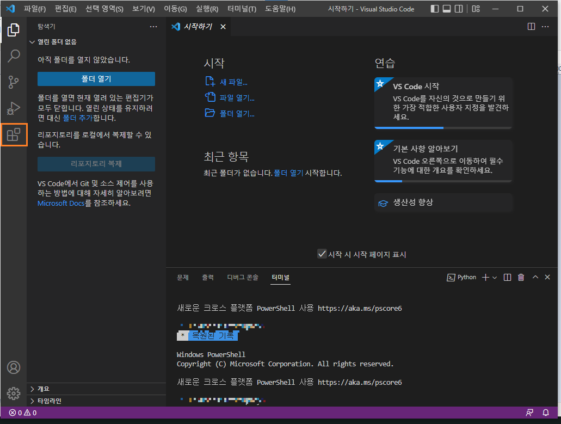Toggle bottom panel layout icon

(x=447, y=9)
